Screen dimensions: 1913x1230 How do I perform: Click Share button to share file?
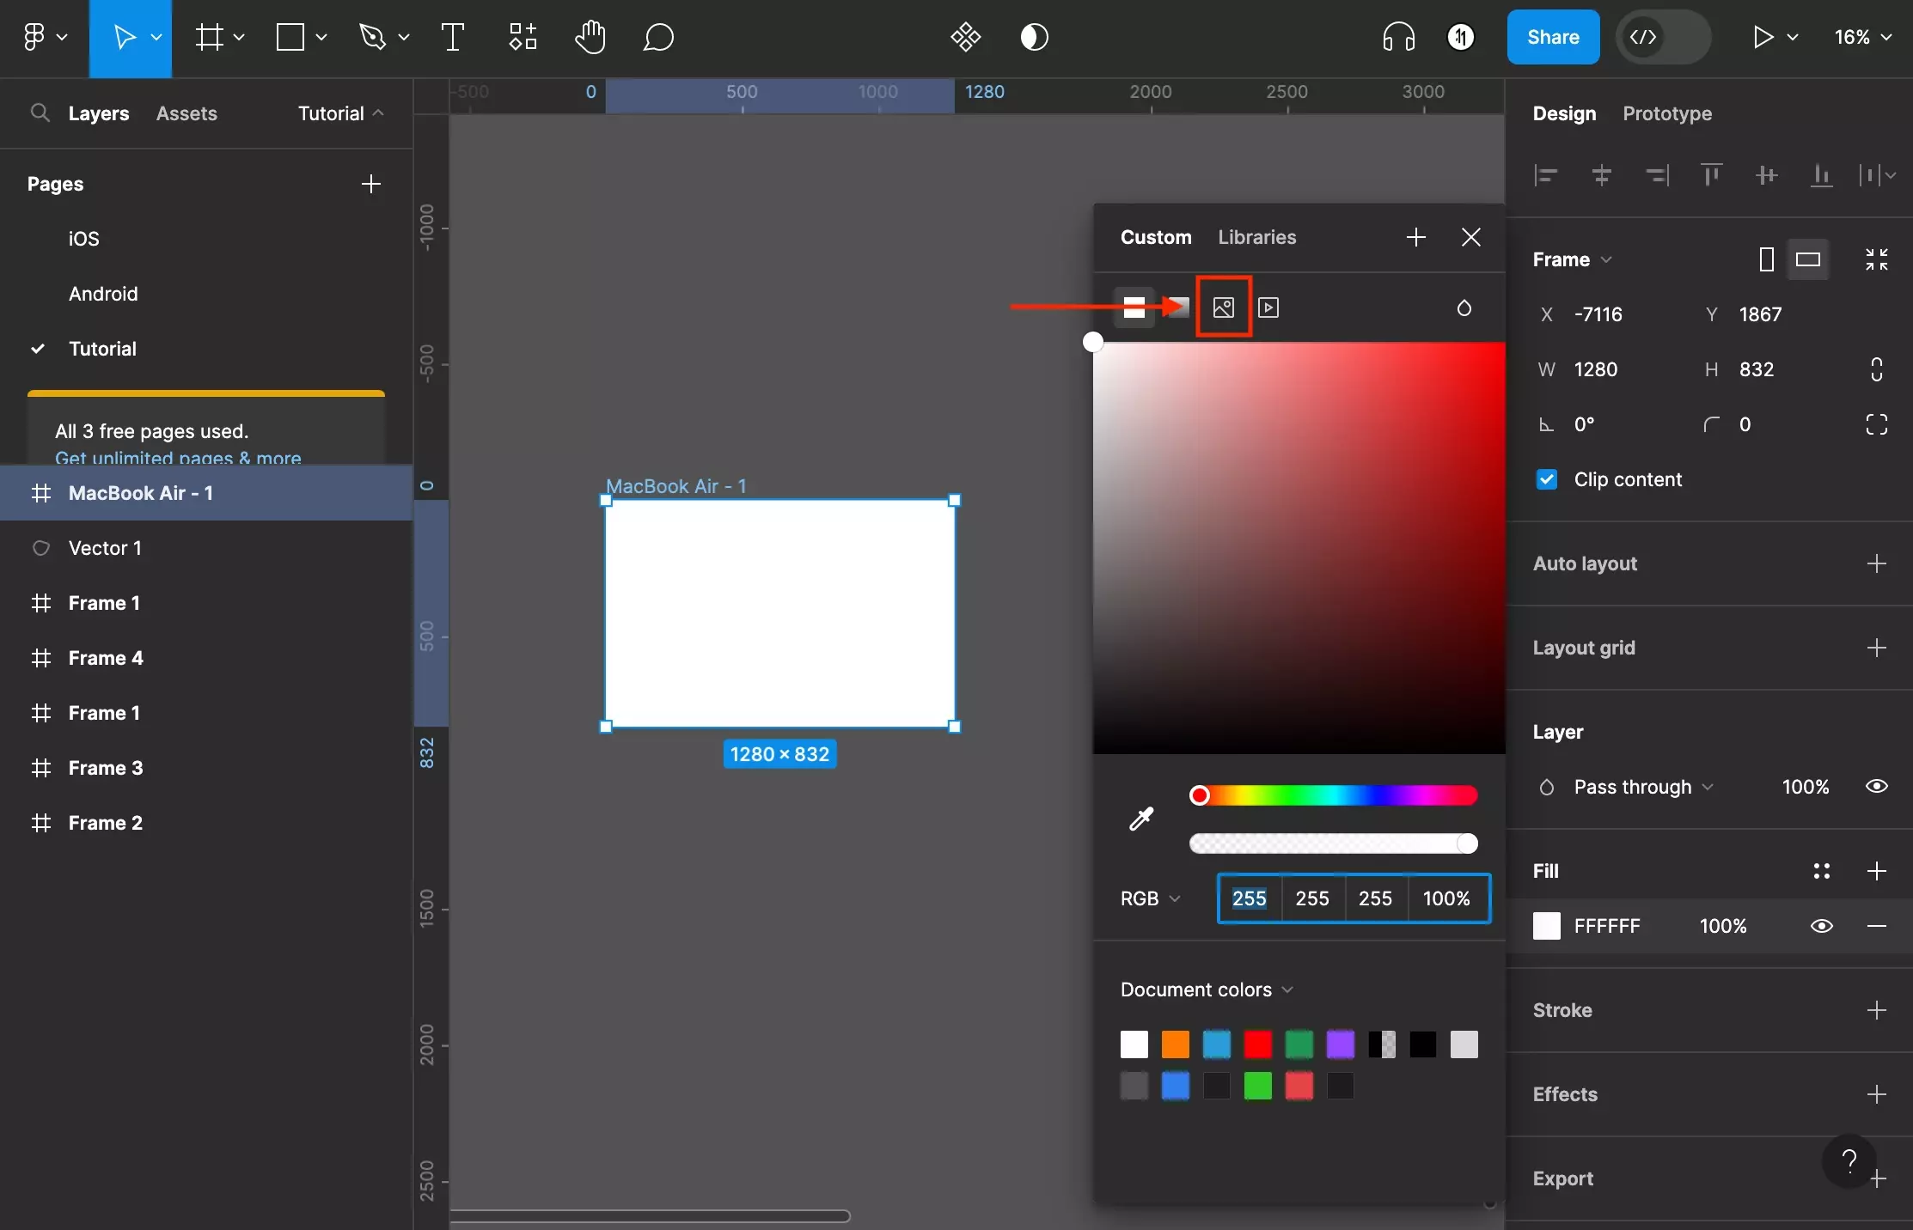pyautogui.click(x=1550, y=36)
